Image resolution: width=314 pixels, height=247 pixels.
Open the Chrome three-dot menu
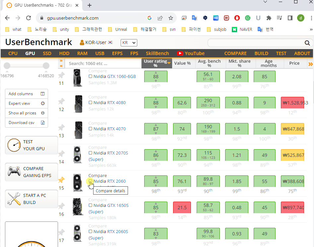point(311,18)
